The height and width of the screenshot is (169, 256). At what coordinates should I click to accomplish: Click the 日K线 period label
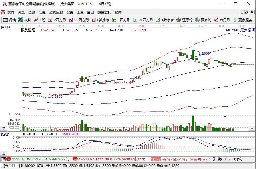6,28
